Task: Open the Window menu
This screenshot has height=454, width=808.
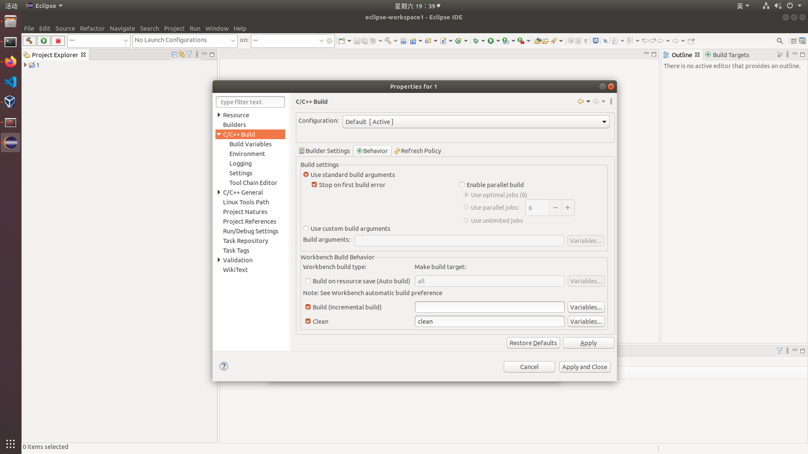Action: [217, 28]
